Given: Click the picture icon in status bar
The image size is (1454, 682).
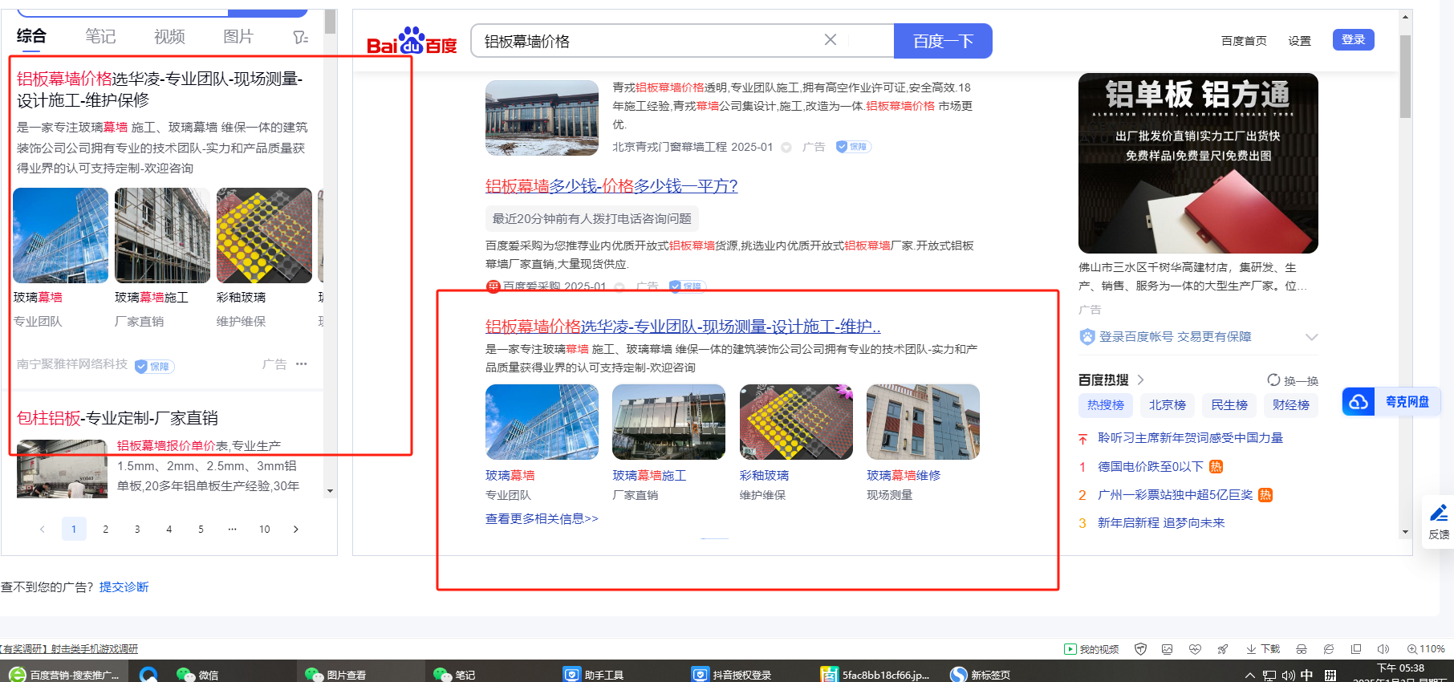Looking at the screenshot, I should (x=1168, y=649).
